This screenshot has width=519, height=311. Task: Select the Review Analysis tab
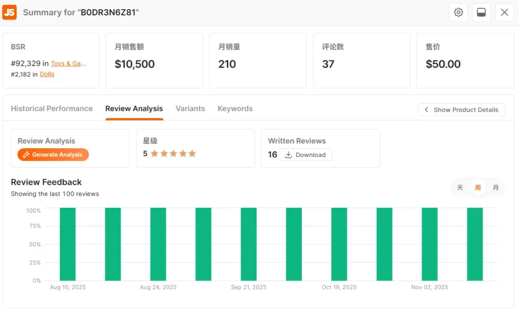tap(134, 109)
